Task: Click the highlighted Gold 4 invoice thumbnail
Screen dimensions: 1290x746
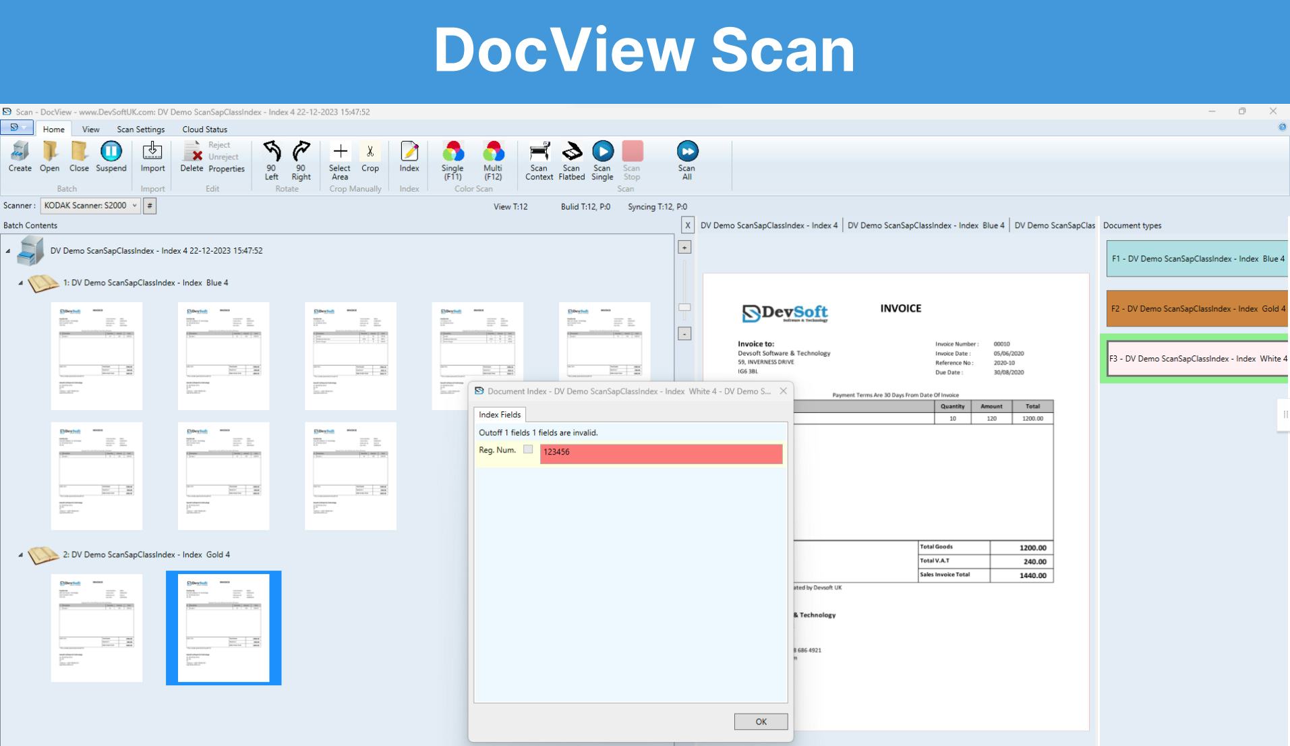Action: pos(223,627)
